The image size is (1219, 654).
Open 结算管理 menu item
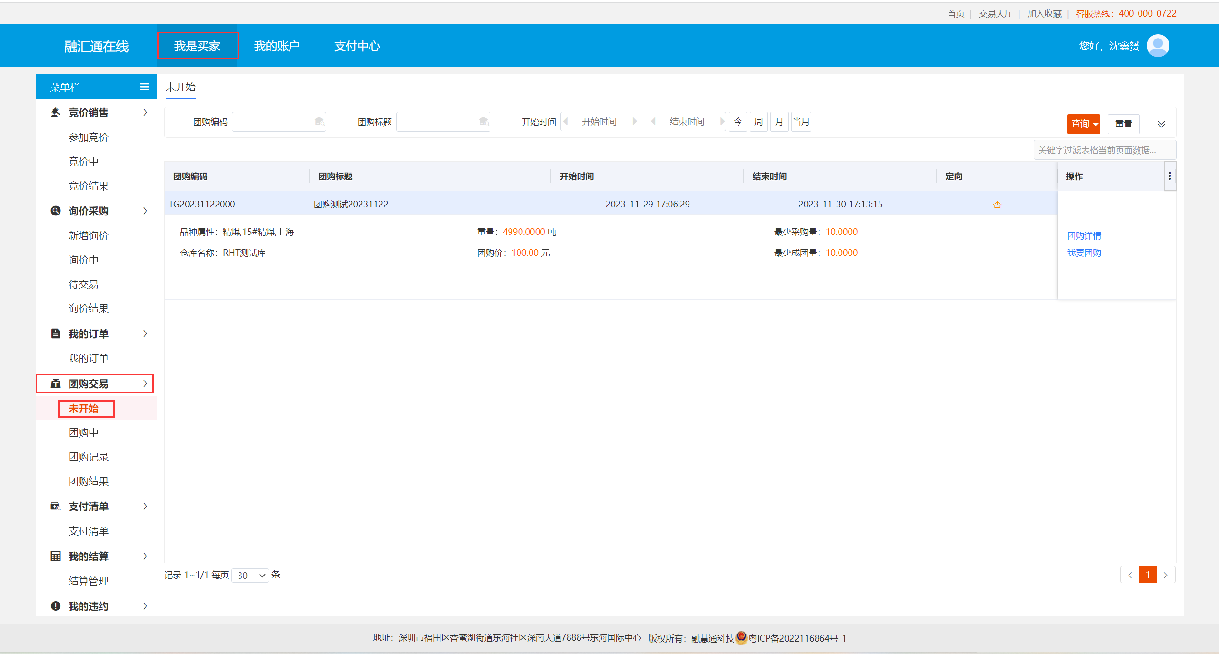pos(89,581)
